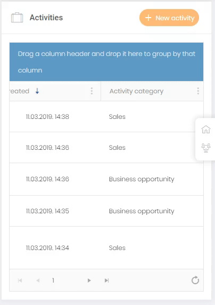
Task: Go to the first page of the grid
Action: (x=20, y=280)
